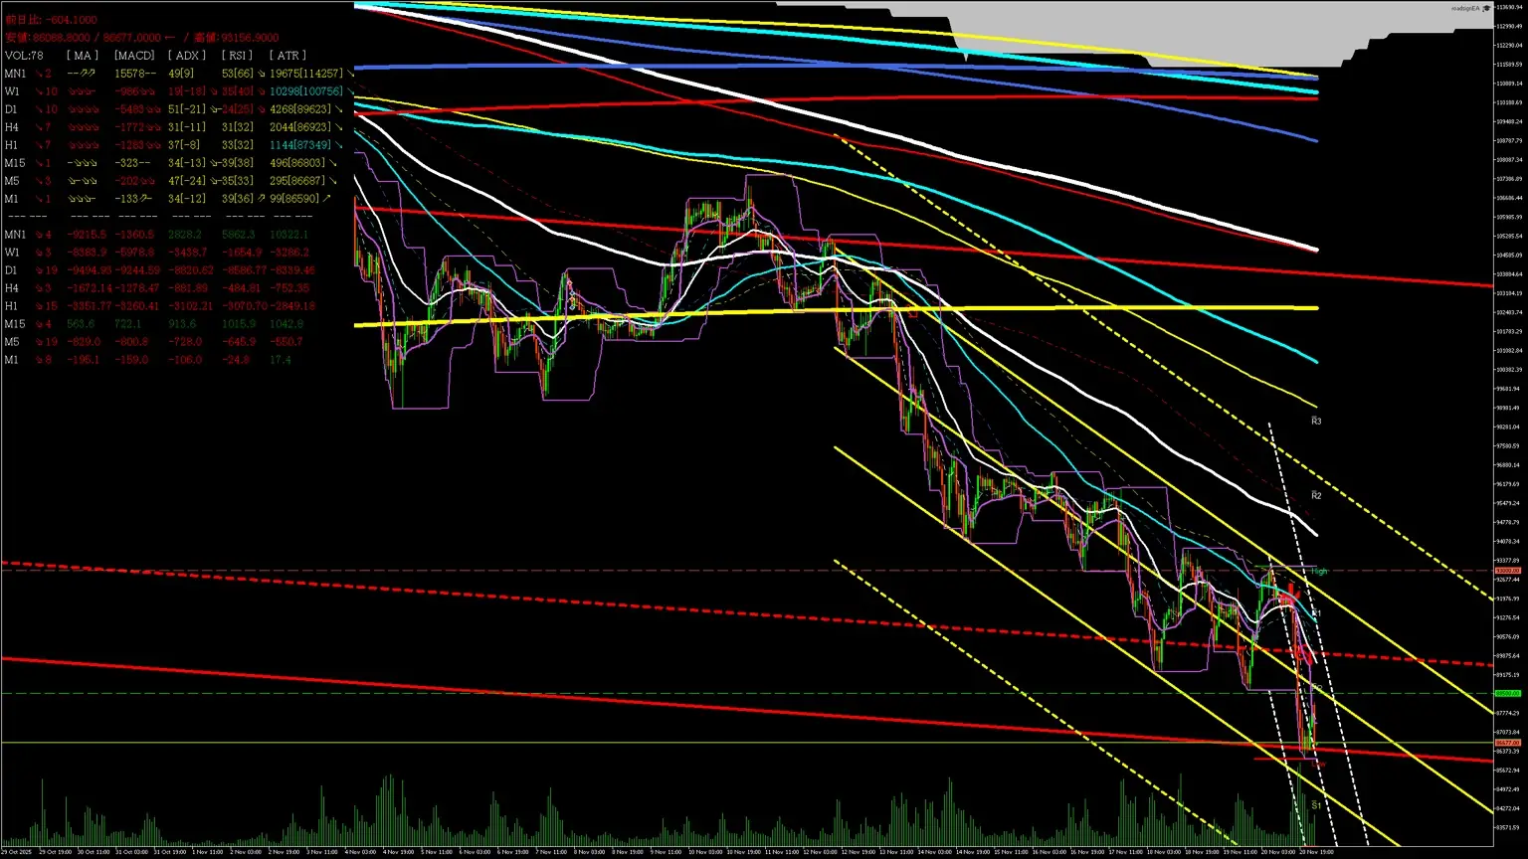Click the 113690.94 top price scale label
Viewport: 1528px width, 859px height.
1509,7
